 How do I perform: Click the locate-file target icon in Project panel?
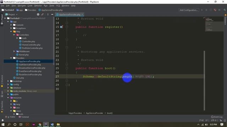(x=38, y=14)
